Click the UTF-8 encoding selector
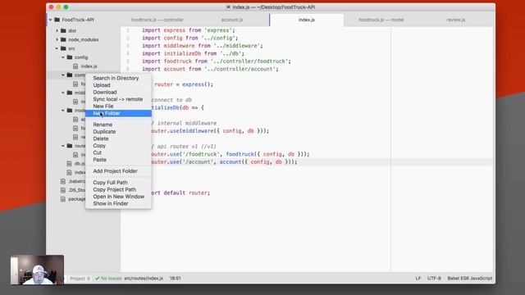 434,279
